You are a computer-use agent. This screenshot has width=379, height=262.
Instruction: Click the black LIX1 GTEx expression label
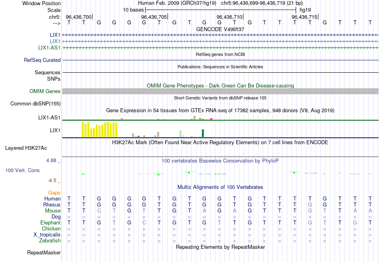[x=55, y=130]
